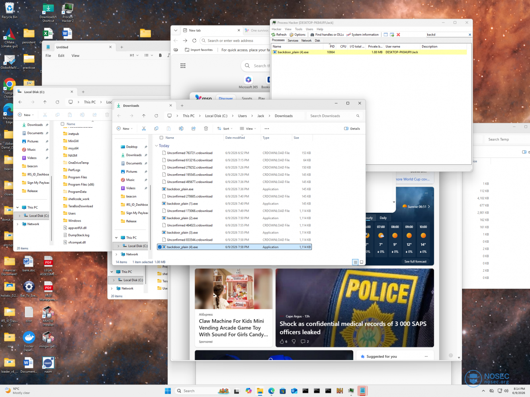Viewport: 530px width, 397px height.
Task: Toggle the Details pane in Downloads window
Action: 352,128
